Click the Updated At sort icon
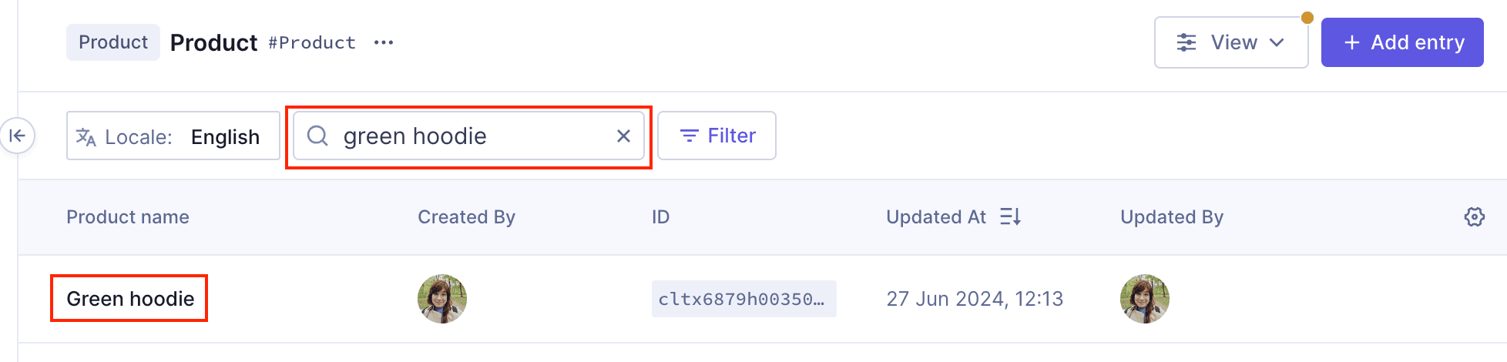Screen dimensions: 1507x362 [1010, 217]
